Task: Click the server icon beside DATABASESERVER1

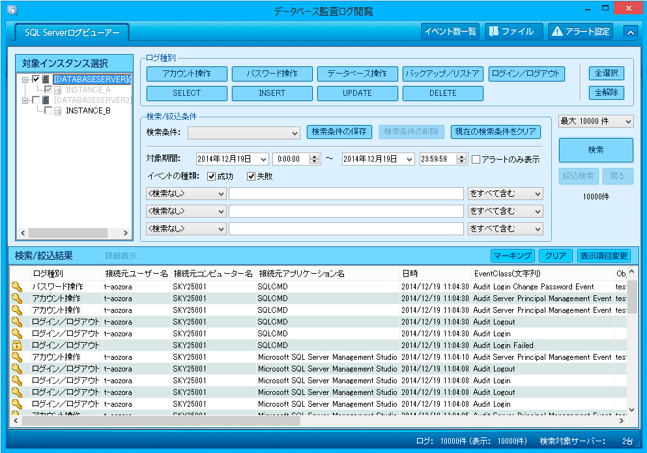Action: [46, 79]
